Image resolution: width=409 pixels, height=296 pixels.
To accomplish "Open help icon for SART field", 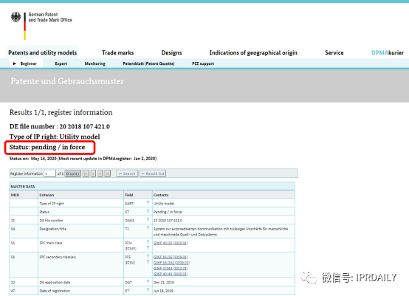I will (148, 203).
